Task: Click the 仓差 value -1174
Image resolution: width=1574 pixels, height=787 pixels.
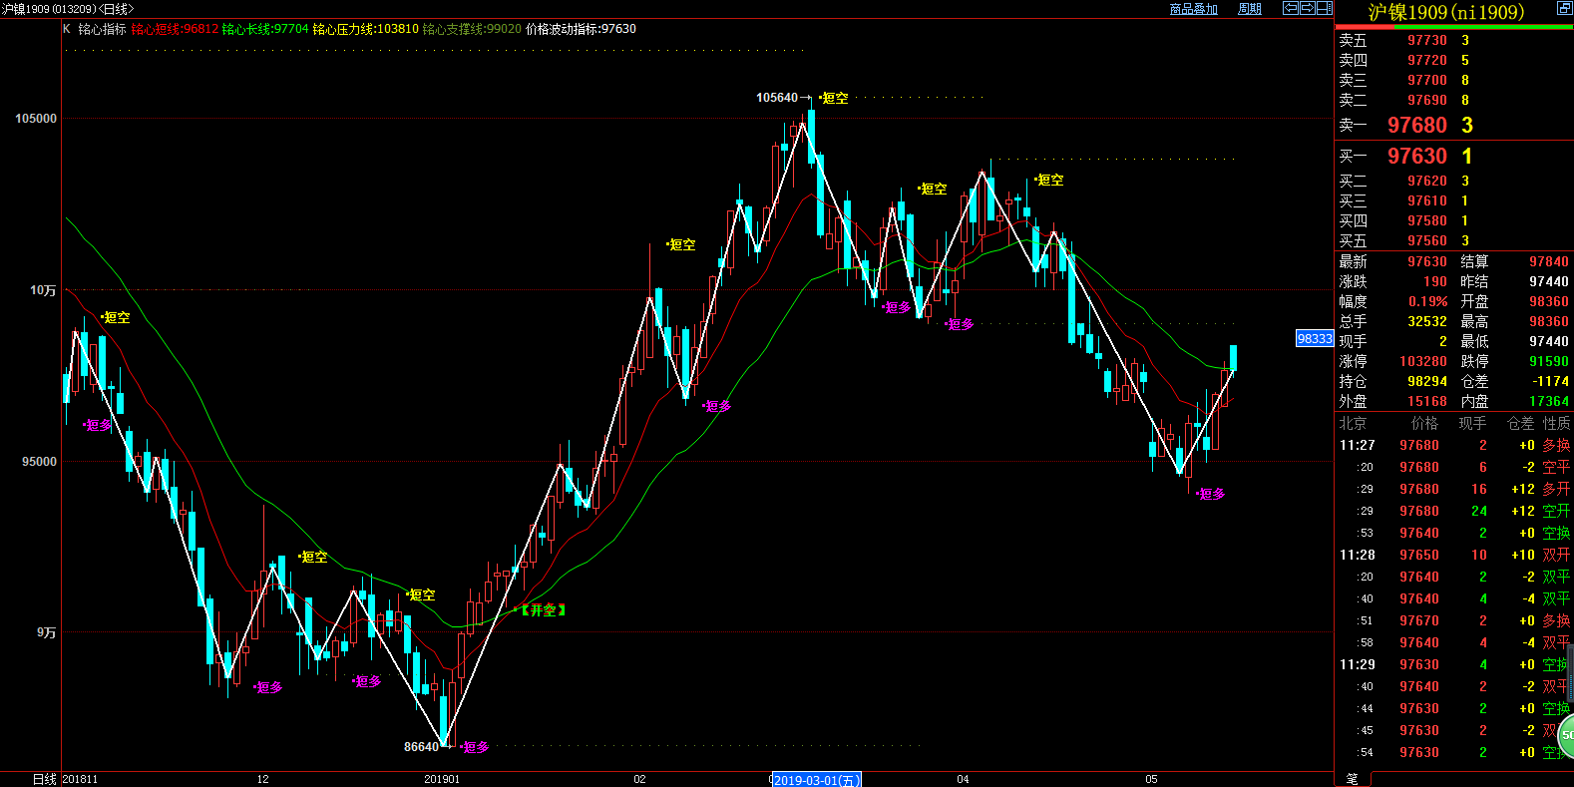Action: (1551, 381)
